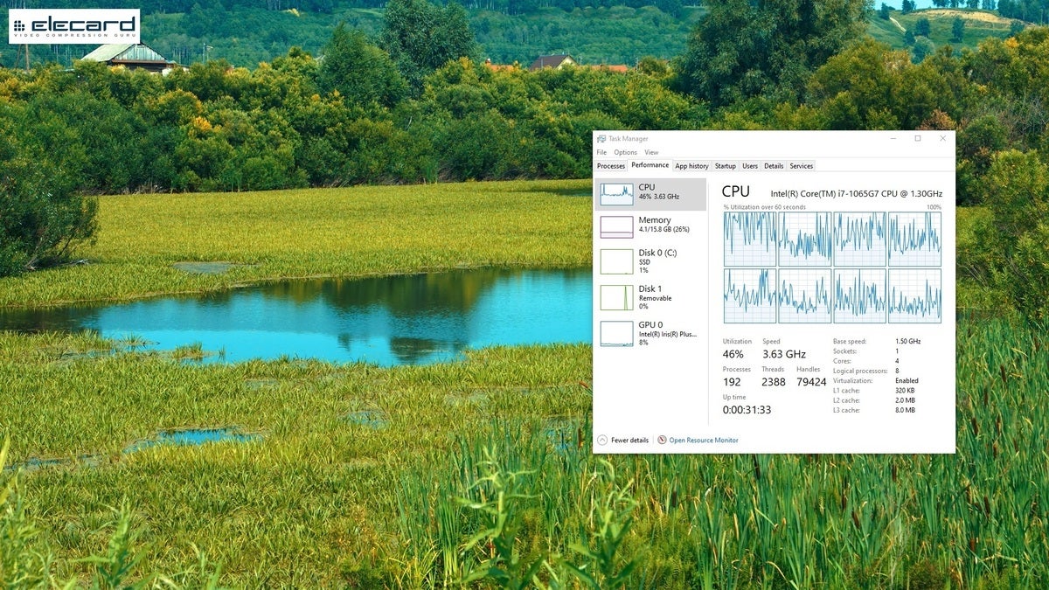Screen dimensions: 1049x590
Task: Open Disk 0 (C:) mini graph
Action: (x=616, y=261)
